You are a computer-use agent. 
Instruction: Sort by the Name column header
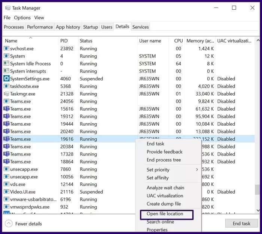(x=31, y=41)
